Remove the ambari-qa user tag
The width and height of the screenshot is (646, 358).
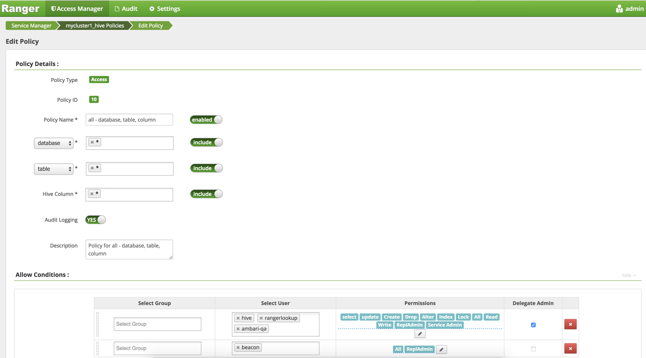point(238,329)
